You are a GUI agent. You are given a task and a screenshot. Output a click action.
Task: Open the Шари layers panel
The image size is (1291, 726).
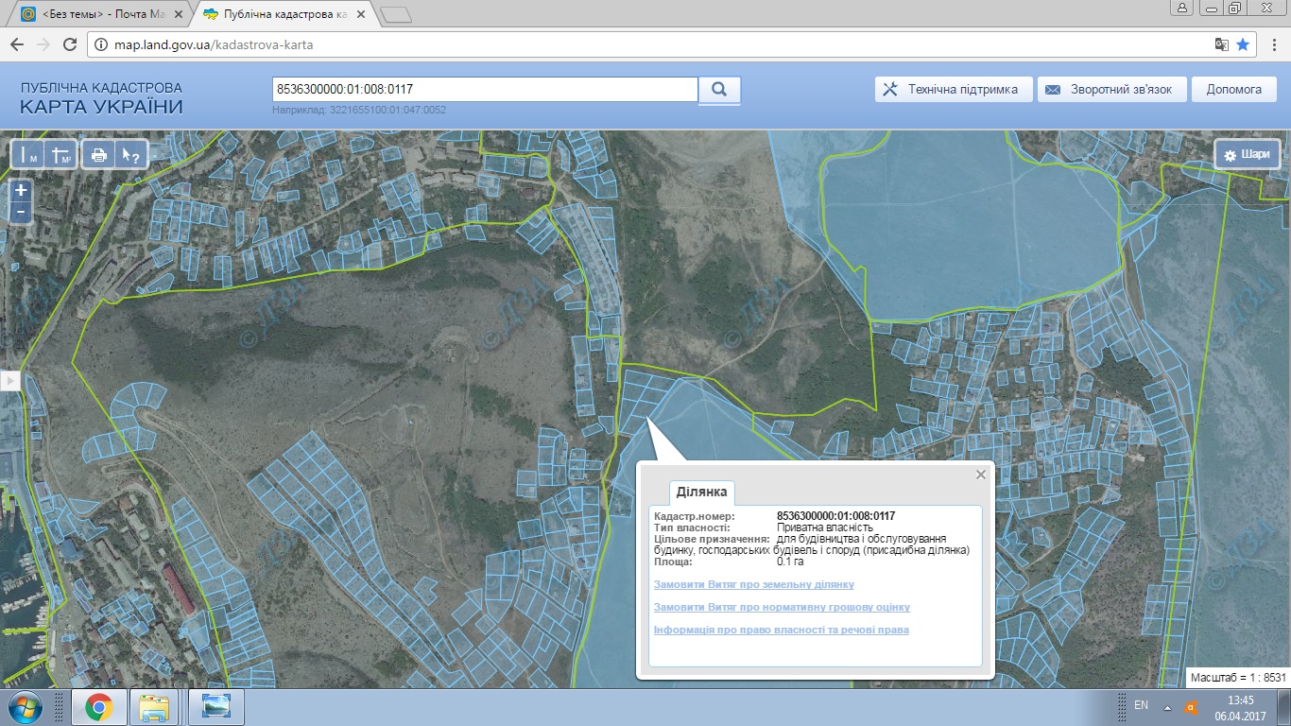tap(1248, 155)
